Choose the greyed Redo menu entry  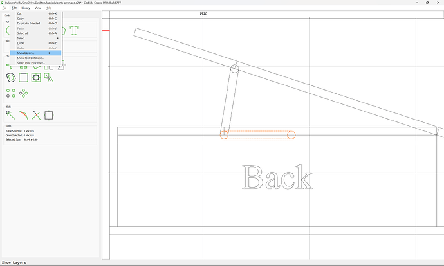pyautogui.click(x=35, y=48)
